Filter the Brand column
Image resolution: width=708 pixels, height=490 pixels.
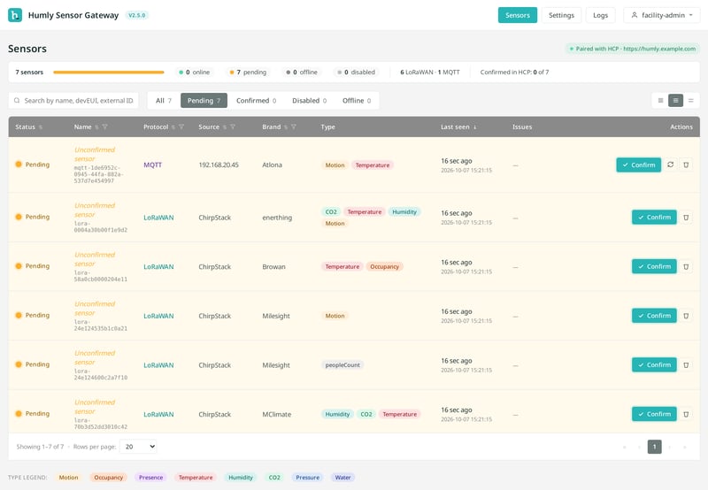(x=294, y=126)
